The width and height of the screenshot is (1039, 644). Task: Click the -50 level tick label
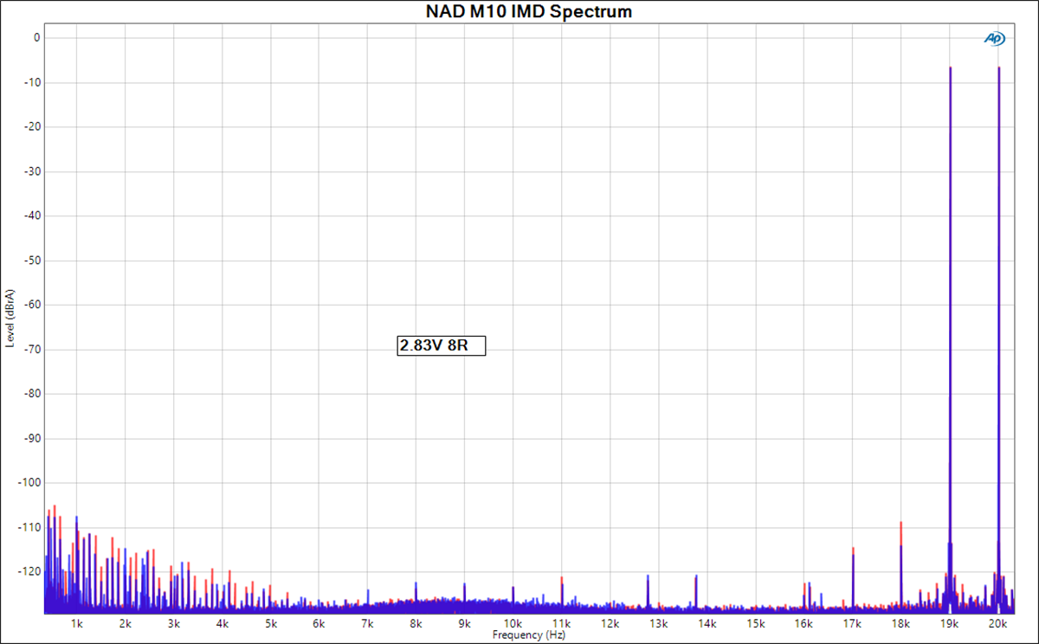33,260
